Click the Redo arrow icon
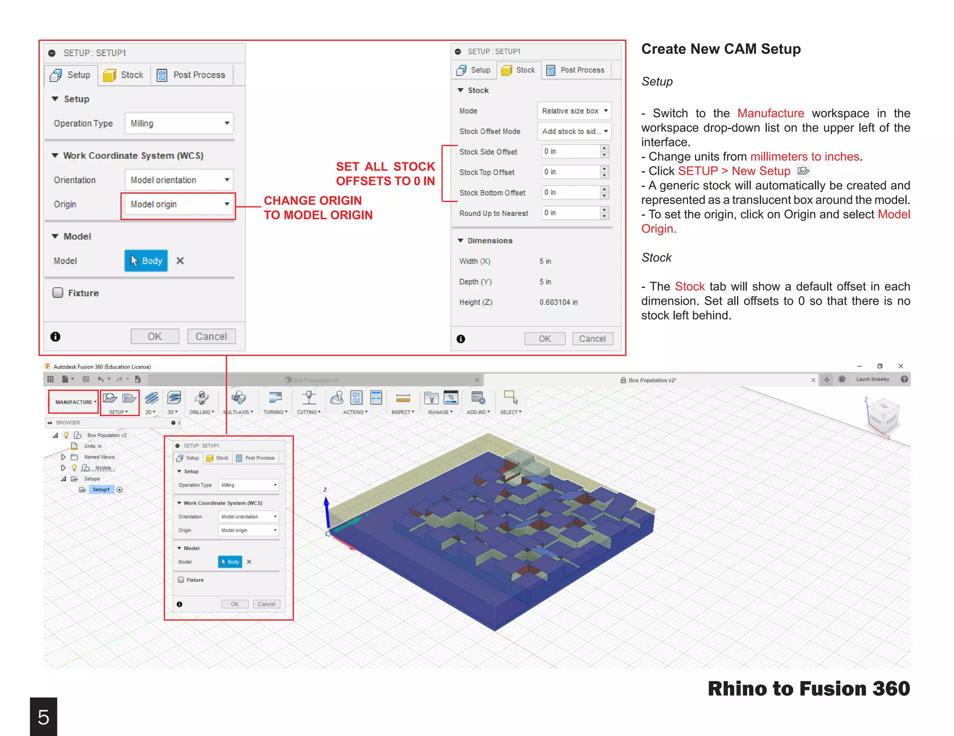 119,379
